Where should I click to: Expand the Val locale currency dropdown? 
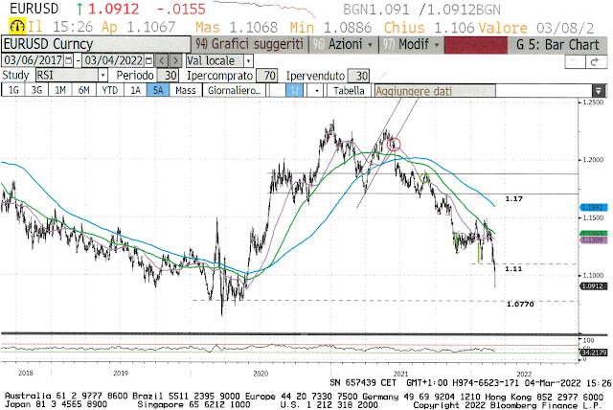248,61
